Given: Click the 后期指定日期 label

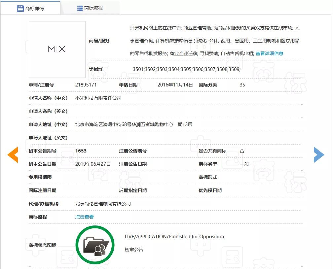Looking at the screenshot, I should 133,190.
